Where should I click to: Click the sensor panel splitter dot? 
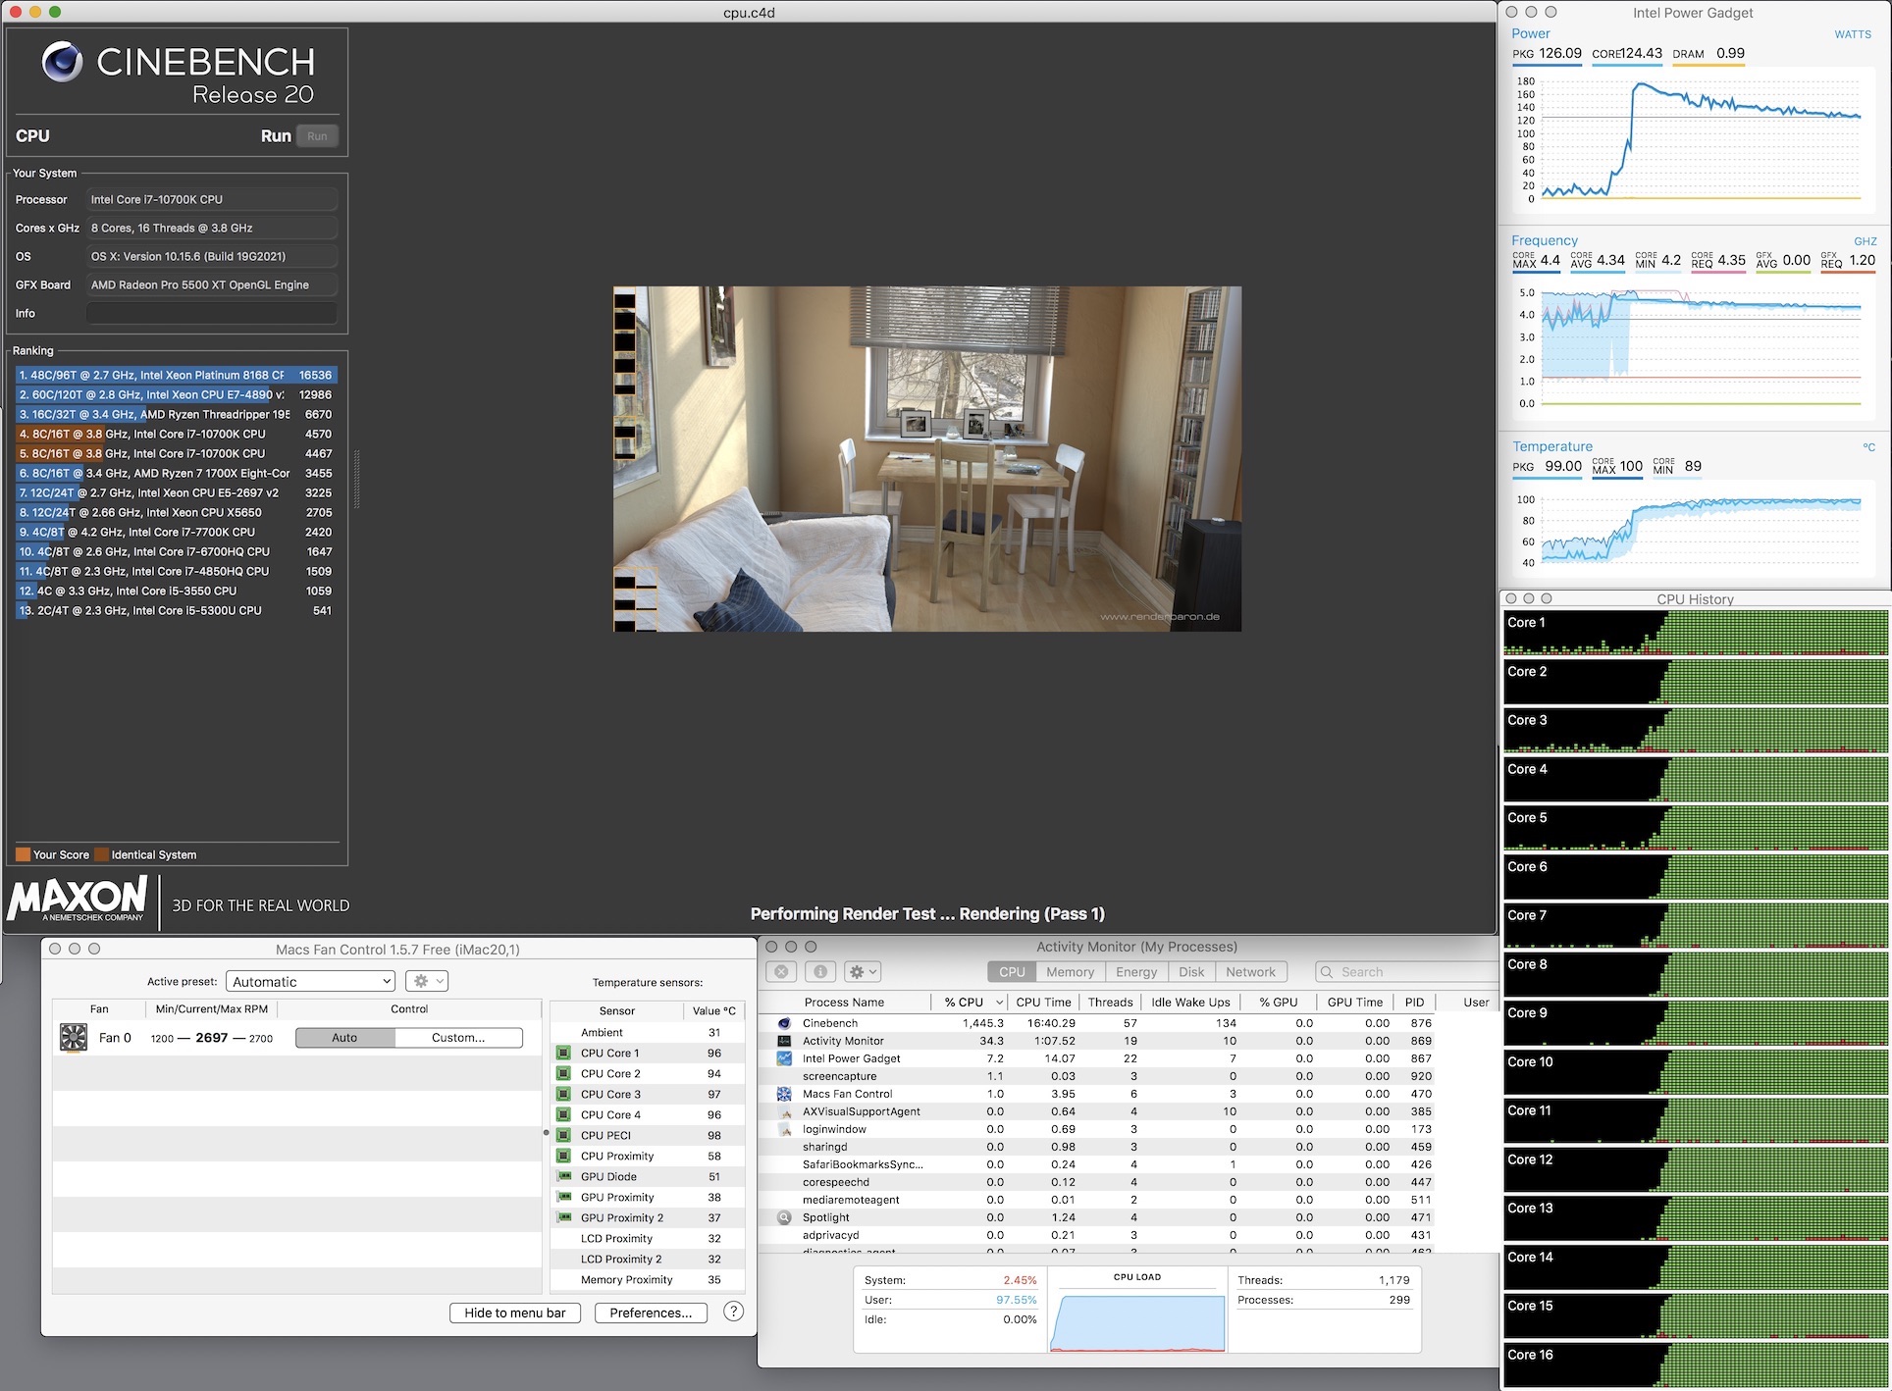[x=547, y=1132]
